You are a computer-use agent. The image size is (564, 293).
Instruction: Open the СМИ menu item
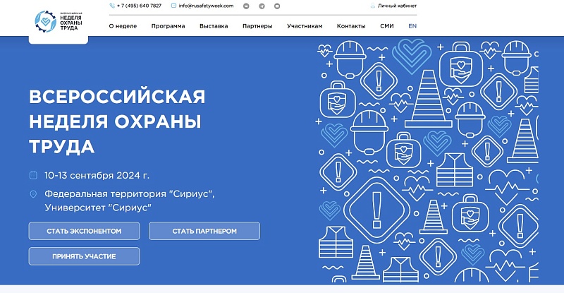[387, 26]
